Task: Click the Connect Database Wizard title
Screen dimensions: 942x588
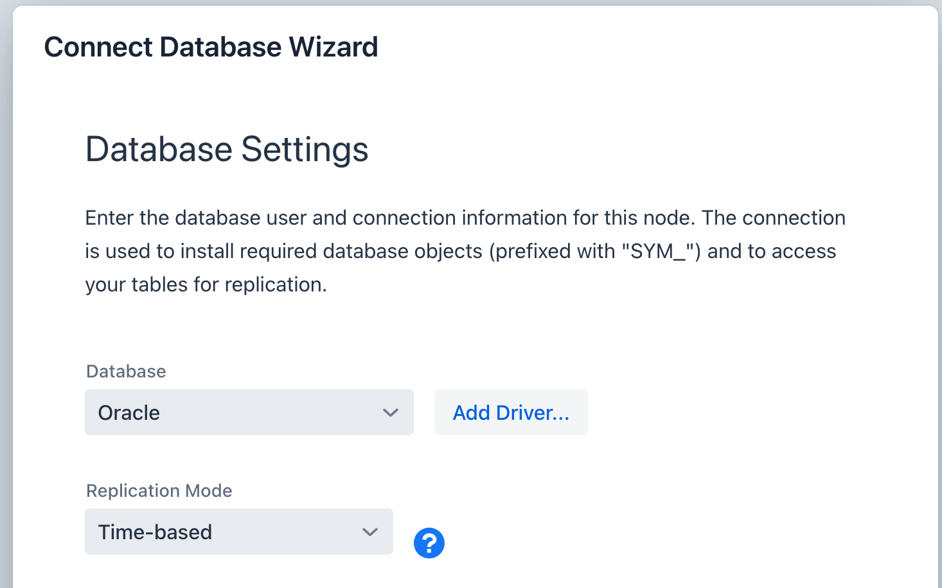Action: tap(211, 47)
